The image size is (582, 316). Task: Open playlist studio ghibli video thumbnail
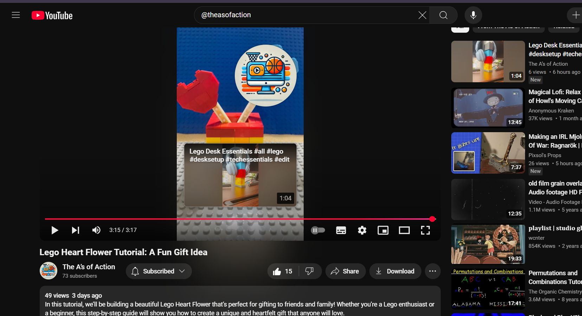(x=488, y=244)
